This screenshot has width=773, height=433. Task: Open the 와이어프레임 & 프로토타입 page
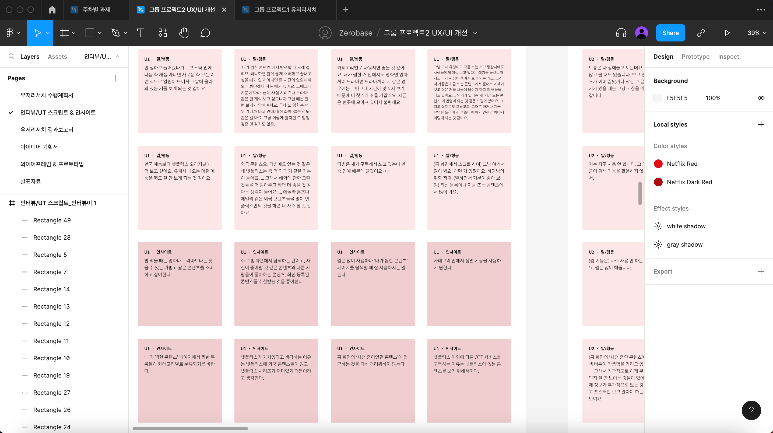52,164
